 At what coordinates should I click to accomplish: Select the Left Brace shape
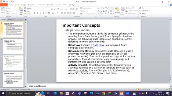(106, 13)
